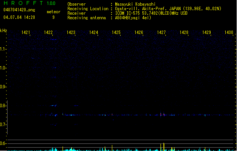Screen dimensions: 237x151
Task: Click the A504HB(yagi 4el) antenna text
Action: click(133, 18)
